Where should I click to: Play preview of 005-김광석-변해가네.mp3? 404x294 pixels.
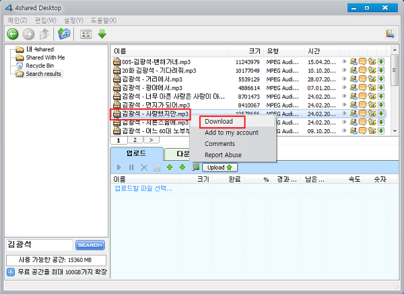pyautogui.click(x=344, y=61)
